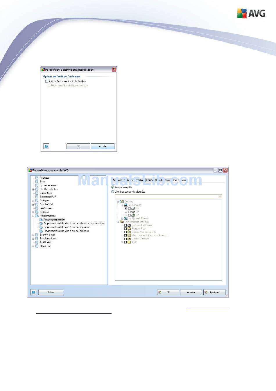Image resolution: width=276 pixels, height=391 pixels.
Task: Click the Emplacements spéciaux folder icon
Action: click(x=122, y=222)
